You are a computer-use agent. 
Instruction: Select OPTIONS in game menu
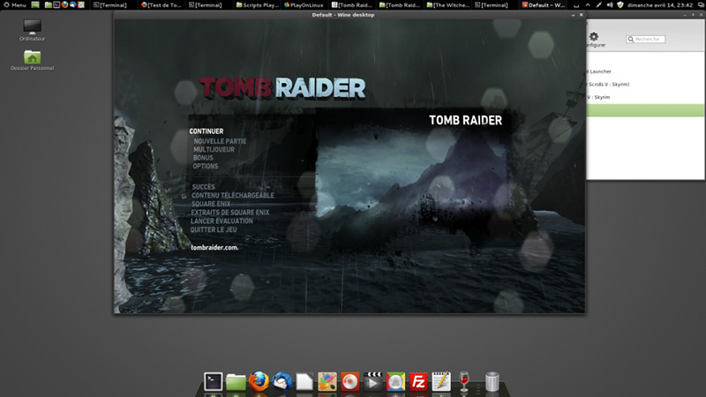point(206,166)
